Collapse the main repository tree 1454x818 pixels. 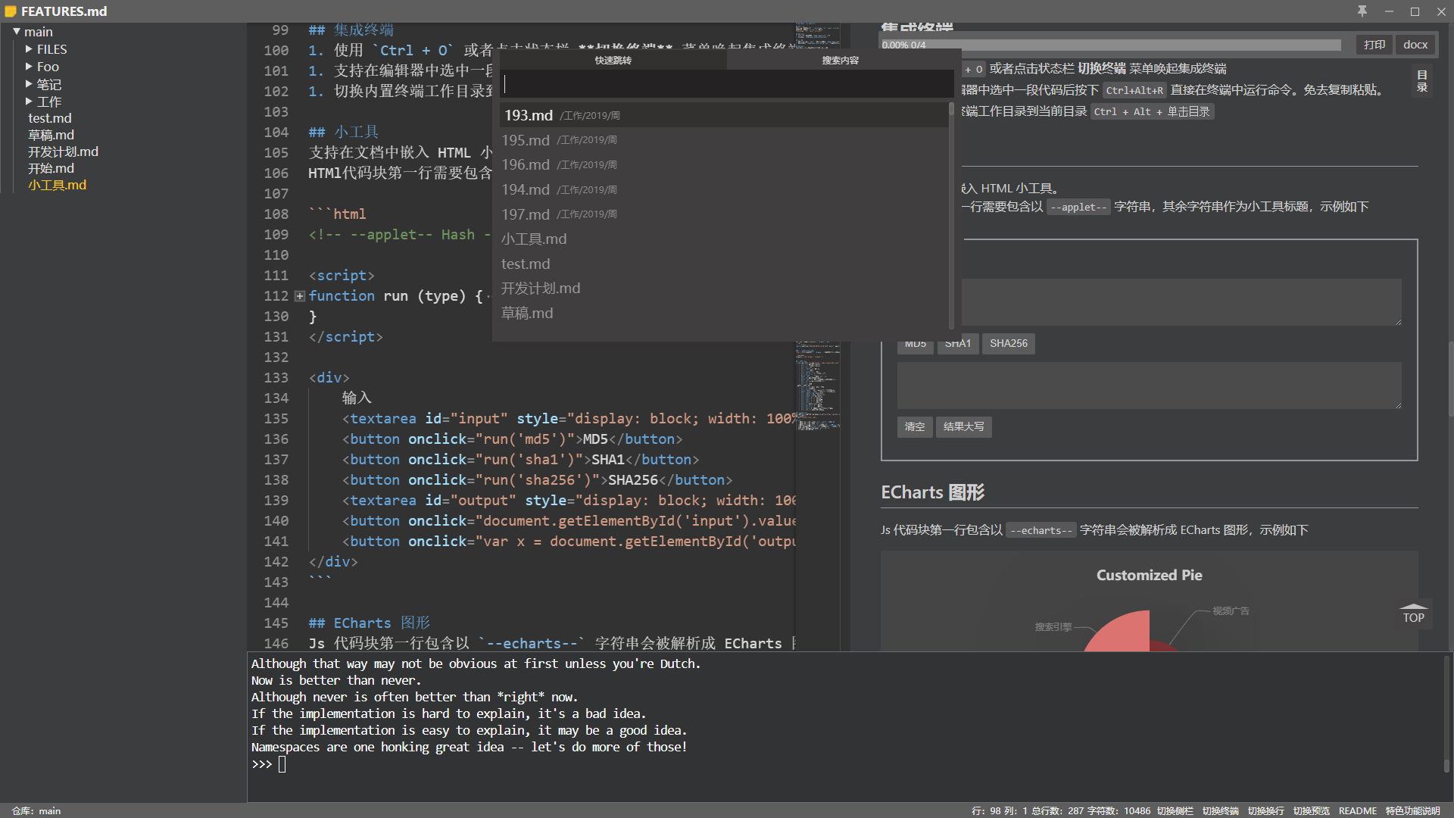pyautogui.click(x=16, y=32)
